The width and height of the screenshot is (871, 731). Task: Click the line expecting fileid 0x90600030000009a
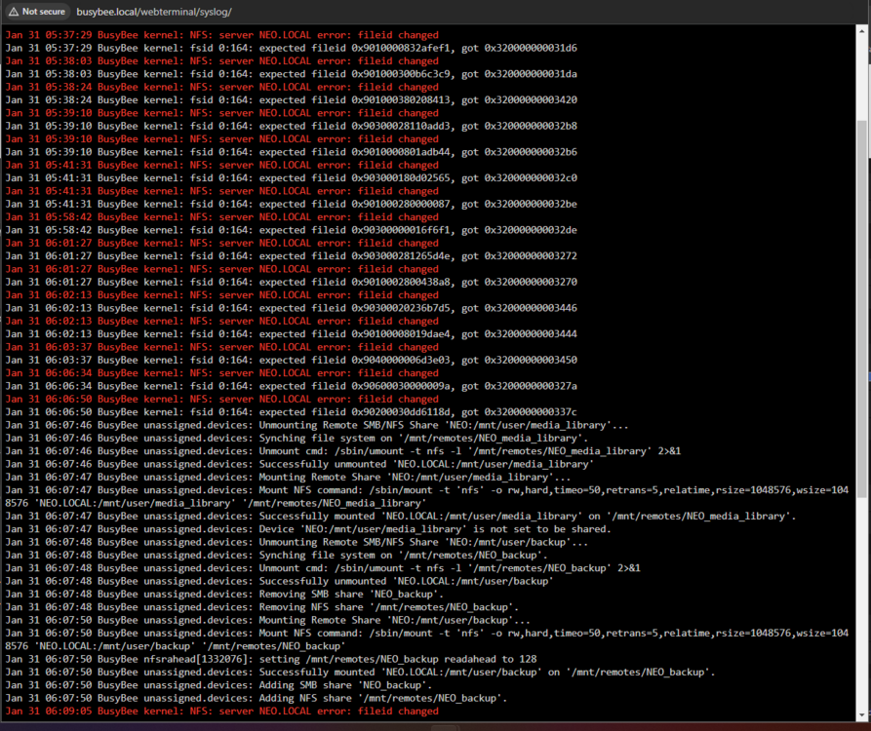(291, 386)
